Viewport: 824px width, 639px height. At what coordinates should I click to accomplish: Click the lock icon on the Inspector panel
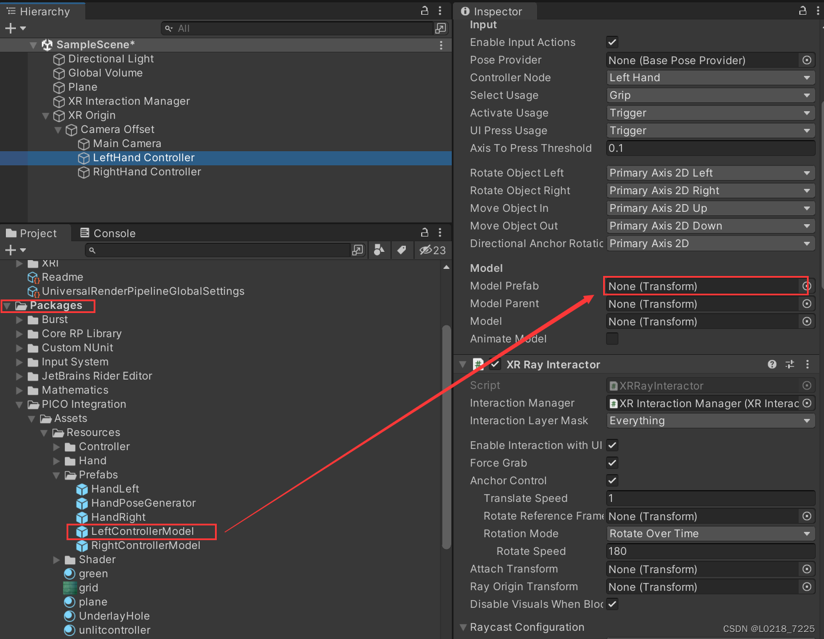802,11
